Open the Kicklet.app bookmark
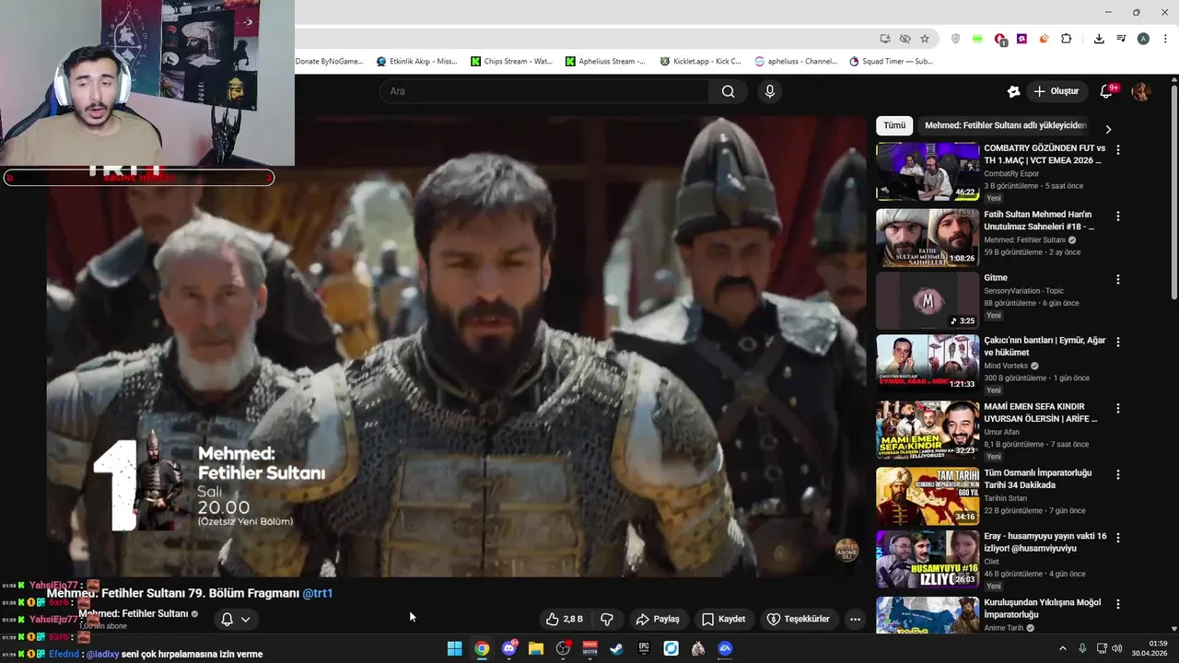The width and height of the screenshot is (1179, 663). click(700, 62)
